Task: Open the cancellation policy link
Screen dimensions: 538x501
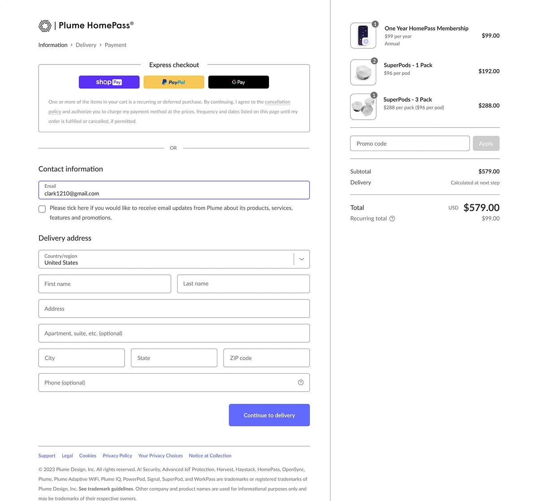Action: [x=278, y=102]
